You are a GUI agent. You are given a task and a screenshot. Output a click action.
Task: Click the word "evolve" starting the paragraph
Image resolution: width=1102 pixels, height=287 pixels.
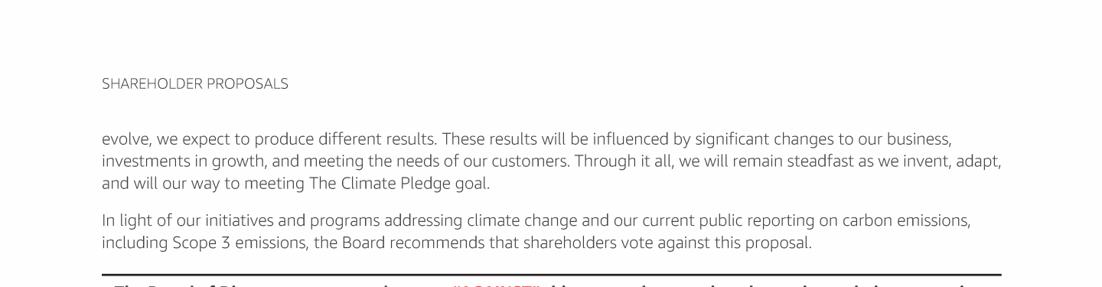click(122, 140)
